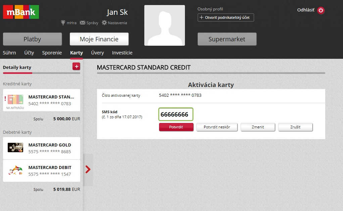Image resolution: width=343 pixels, height=211 pixels.
Task: Click the red exclamation warning icon
Action: [5, 99]
